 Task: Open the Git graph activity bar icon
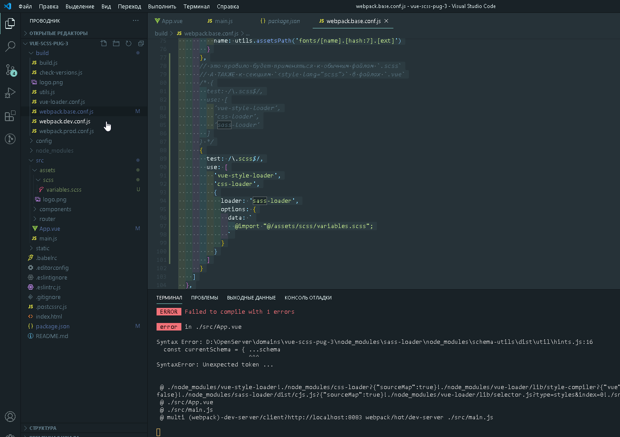10,139
